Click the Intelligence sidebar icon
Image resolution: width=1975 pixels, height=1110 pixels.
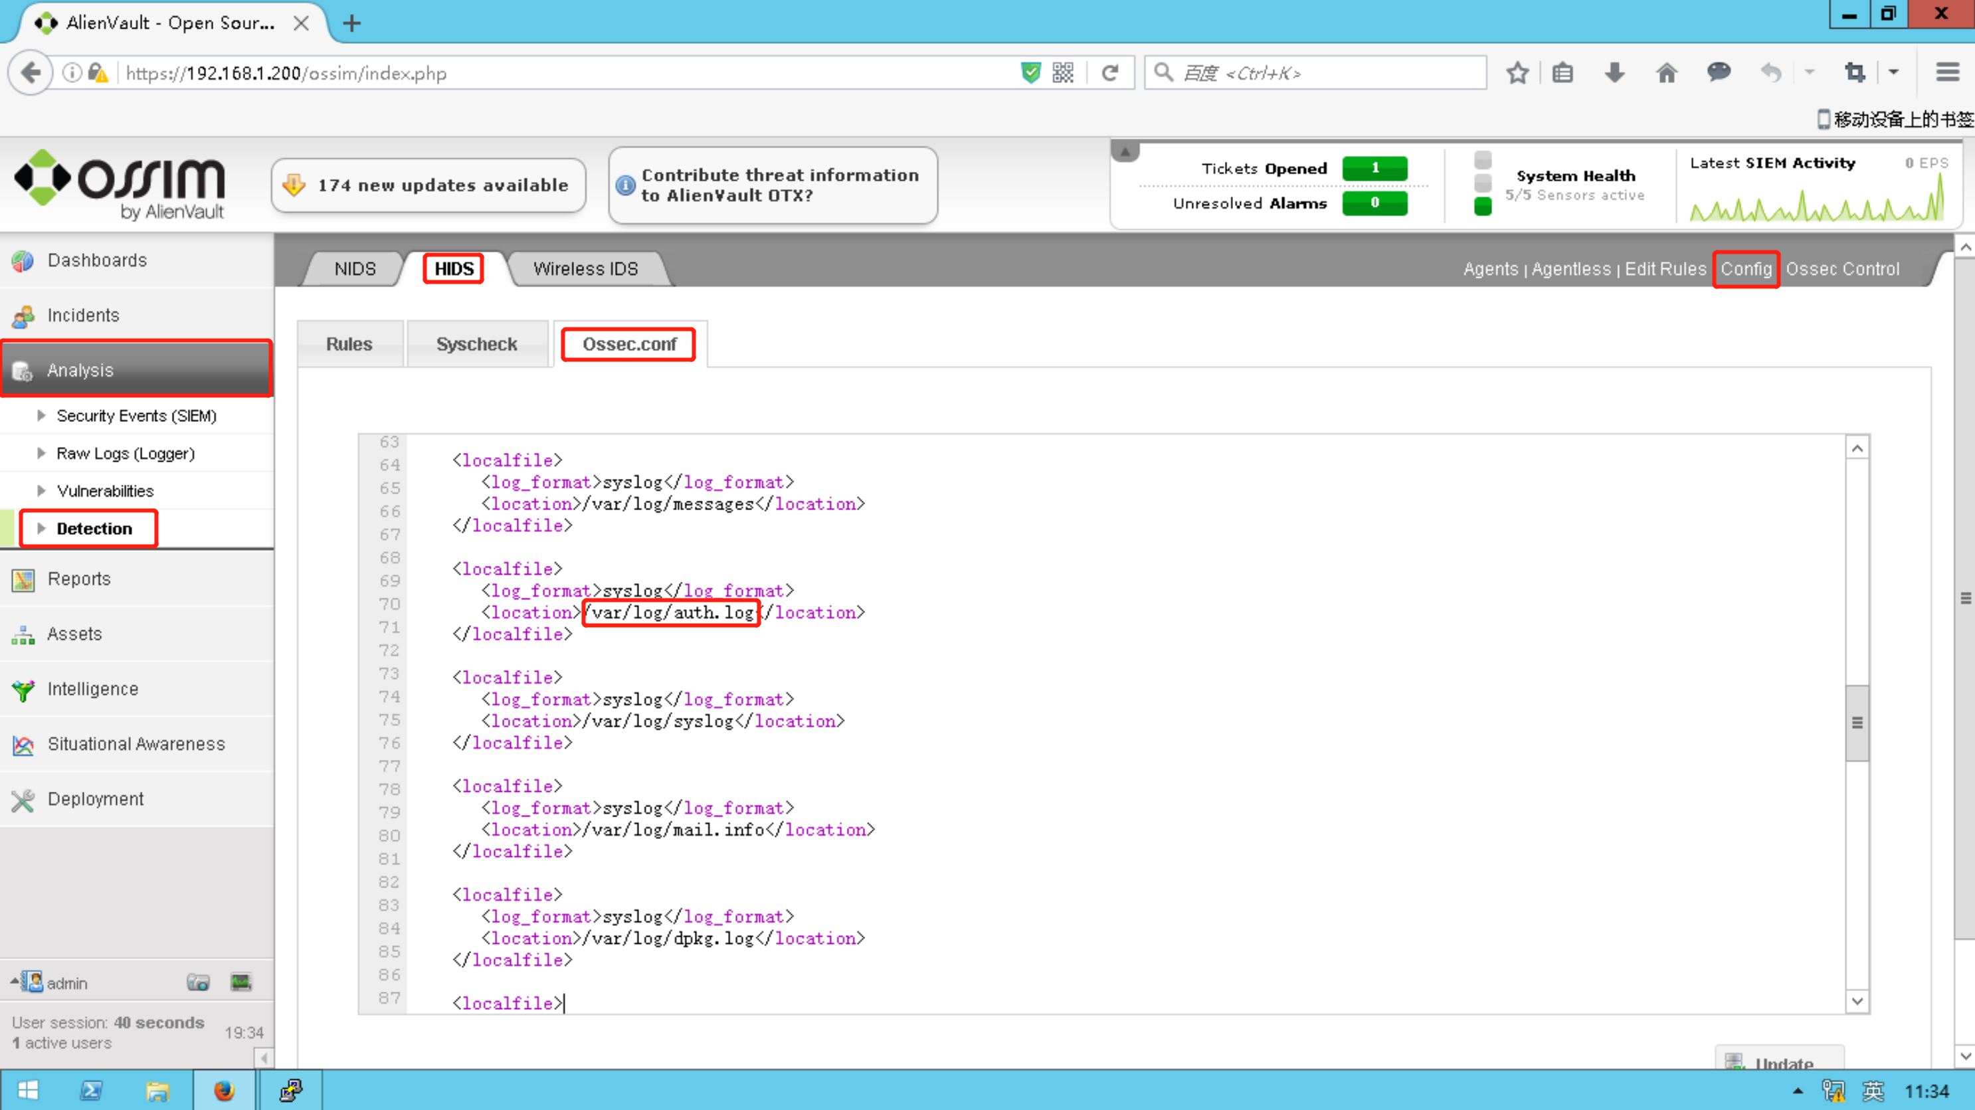(23, 689)
